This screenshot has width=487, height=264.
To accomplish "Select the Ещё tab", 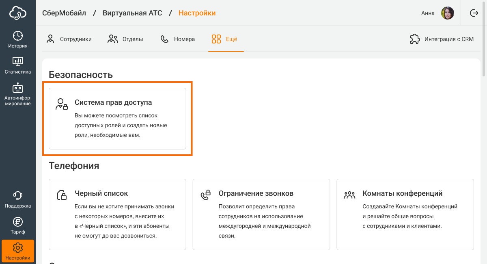I will pos(225,39).
